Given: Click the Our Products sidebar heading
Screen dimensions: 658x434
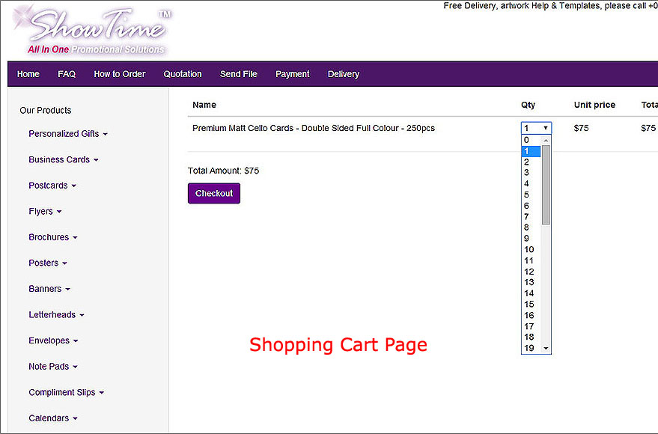Looking at the screenshot, I should 46,110.
